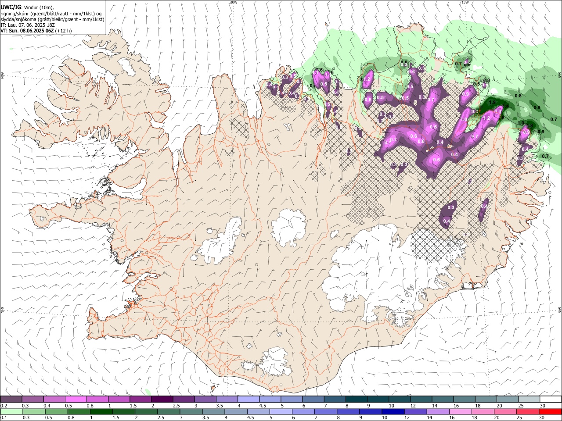Select the slydda/snjókoma legend description line
The height and width of the screenshot is (421, 562).
pyautogui.click(x=52, y=19)
